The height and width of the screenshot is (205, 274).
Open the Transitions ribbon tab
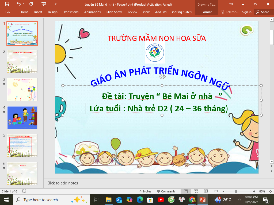(71, 12)
